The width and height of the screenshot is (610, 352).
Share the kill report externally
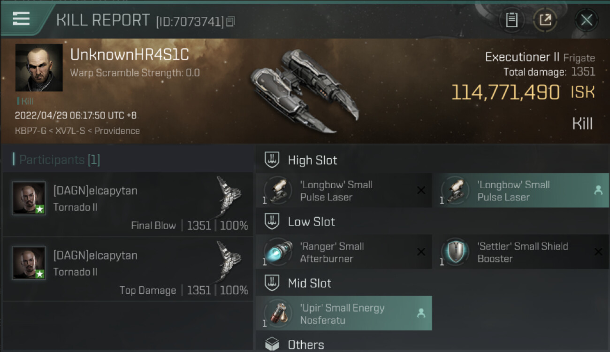pyautogui.click(x=545, y=20)
